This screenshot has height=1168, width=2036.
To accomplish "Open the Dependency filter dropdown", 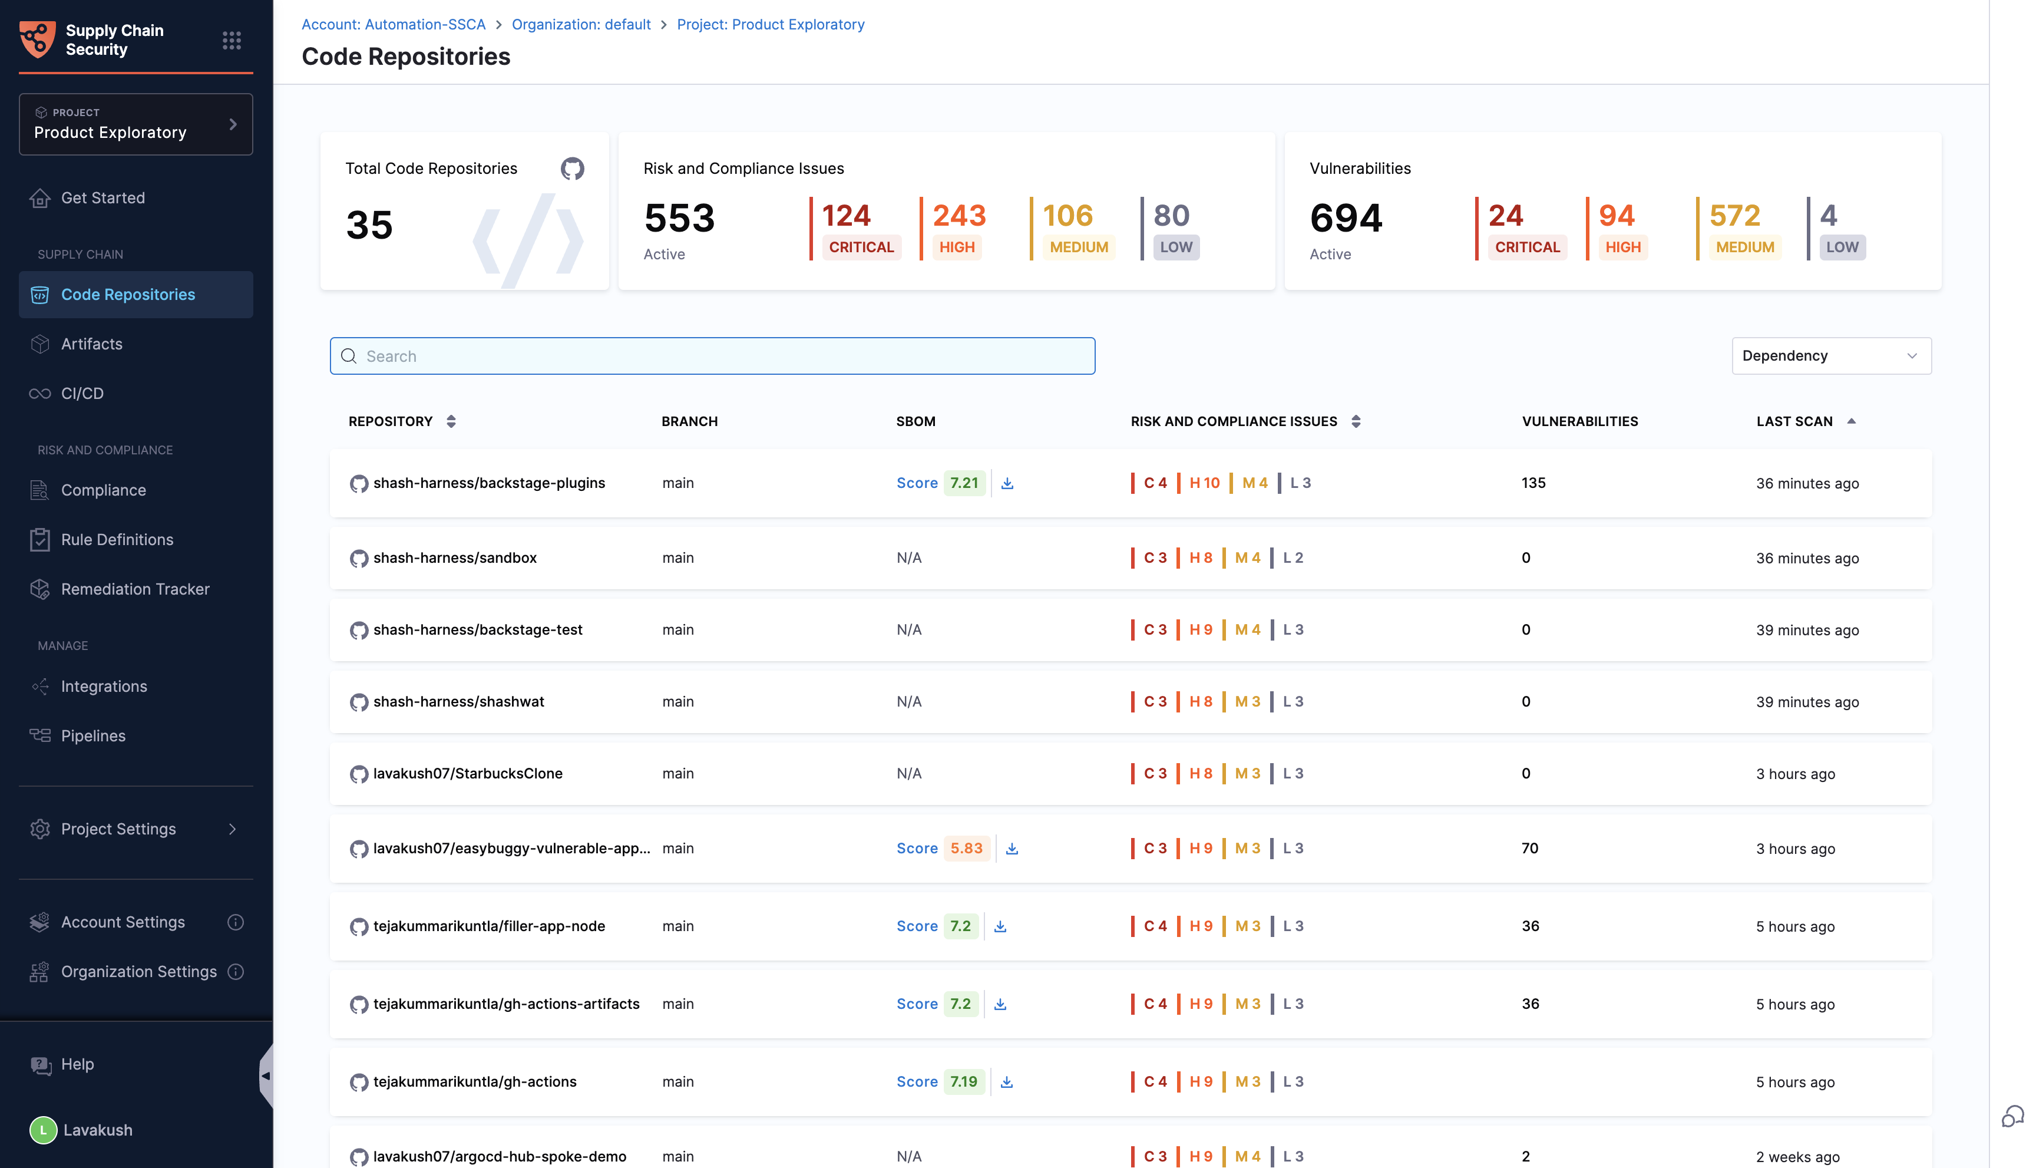I will pyautogui.click(x=1831, y=355).
